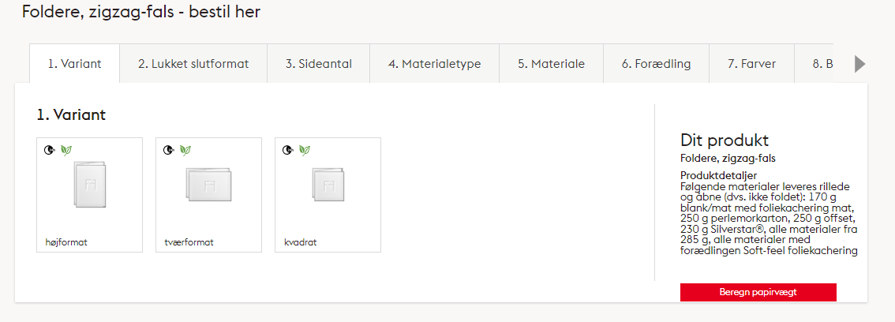The width and height of the screenshot is (895, 322).
Task: Choose the højformat variant label
Action: click(66, 242)
